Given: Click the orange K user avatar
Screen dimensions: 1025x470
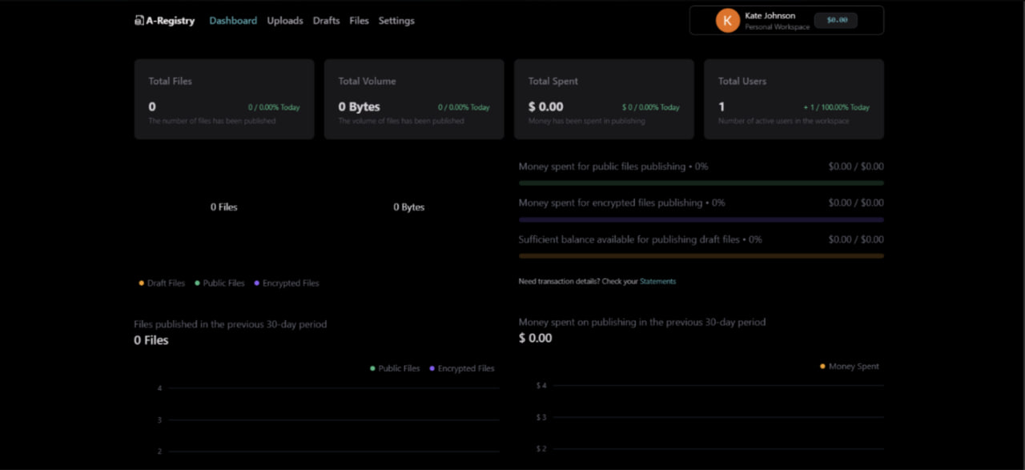Looking at the screenshot, I should pyautogui.click(x=727, y=21).
